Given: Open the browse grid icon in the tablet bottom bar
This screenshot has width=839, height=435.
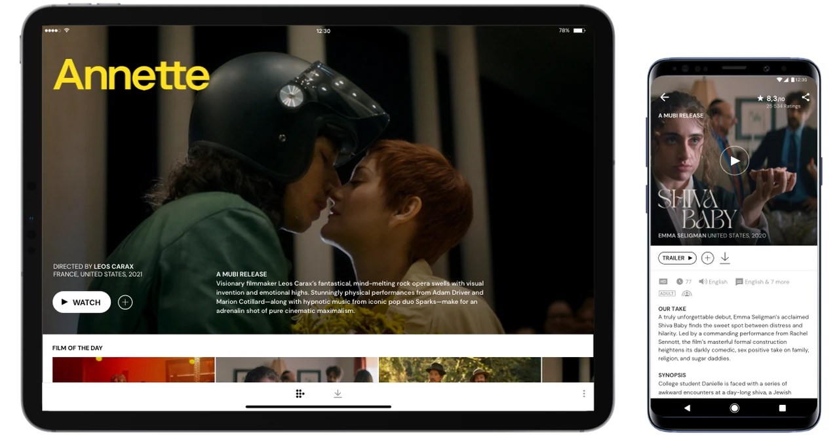Looking at the screenshot, I should [300, 393].
